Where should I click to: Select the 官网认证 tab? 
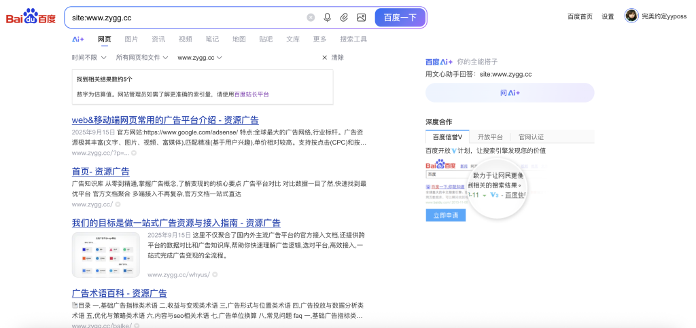532,137
